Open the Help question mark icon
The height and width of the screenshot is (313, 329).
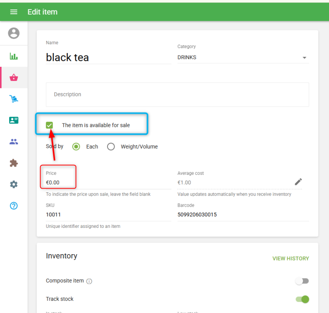pos(14,206)
